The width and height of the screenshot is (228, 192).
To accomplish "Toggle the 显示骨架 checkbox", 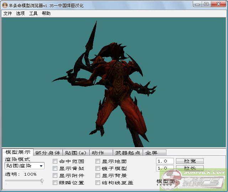I will pyautogui.click(x=55, y=169).
